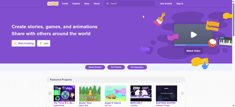The image size is (235, 107).
Task: Open DuplexCode author profile
Action: (x=59, y=106)
